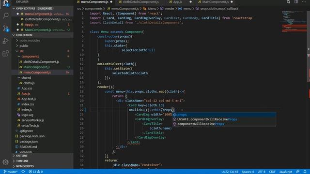Open the Source Control view

point(5,28)
